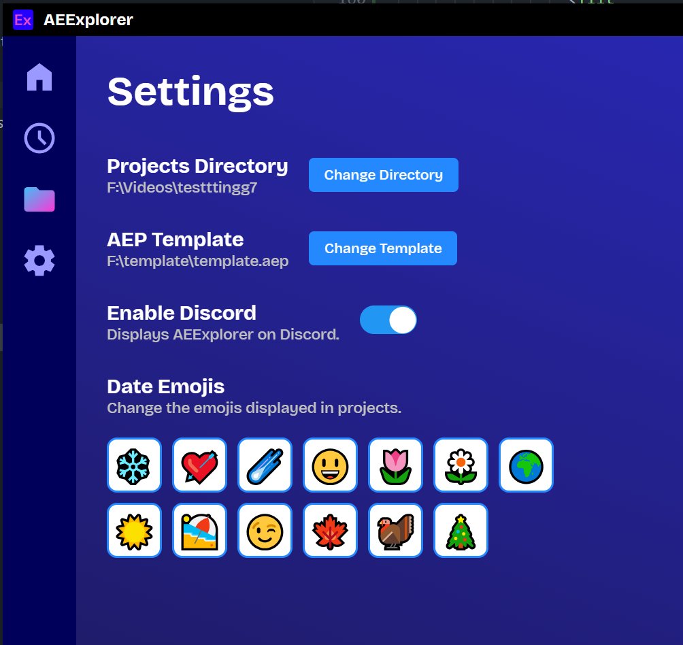Select the settings gear icon in sidebar
This screenshot has height=645, width=683.
click(x=39, y=261)
